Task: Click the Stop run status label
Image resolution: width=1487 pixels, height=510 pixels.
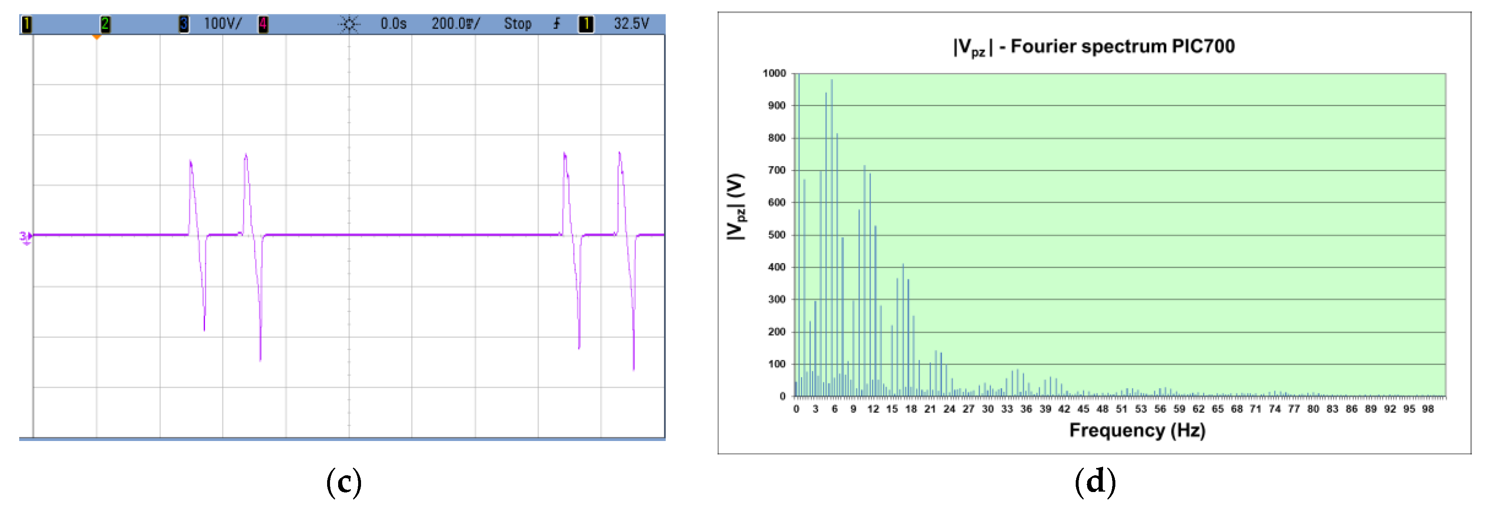Action: click(x=517, y=24)
